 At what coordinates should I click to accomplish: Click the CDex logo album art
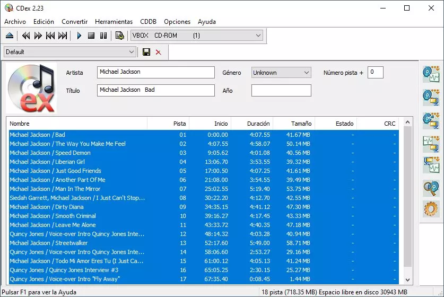click(31, 88)
